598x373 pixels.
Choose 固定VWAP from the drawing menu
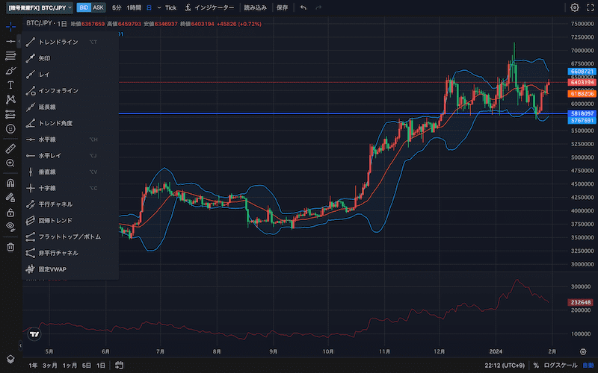pos(70,269)
